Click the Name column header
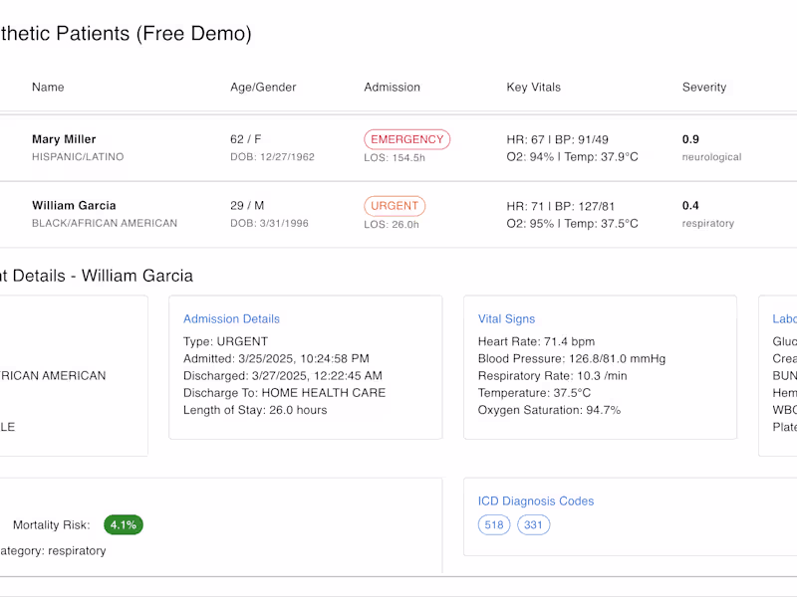Viewport: 797px width, 597px height. [48, 88]
